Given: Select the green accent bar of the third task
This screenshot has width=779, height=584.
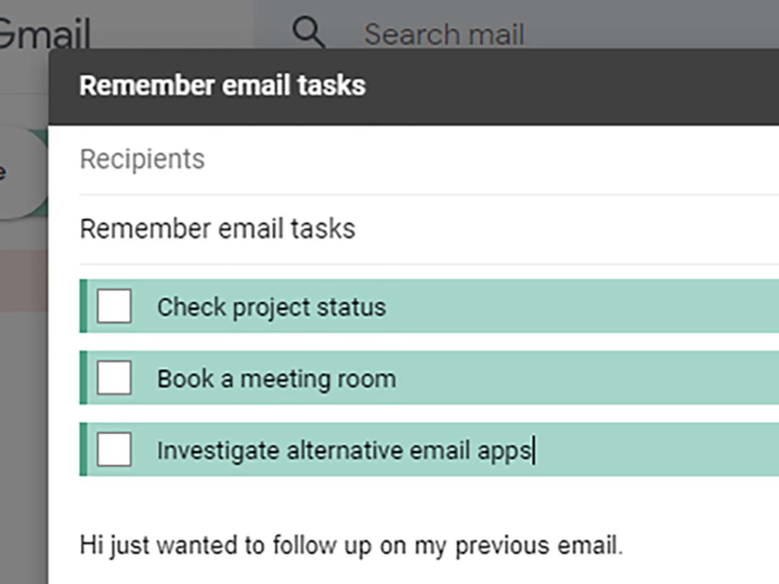Looking at the screenshot, I should click(83, 449).
